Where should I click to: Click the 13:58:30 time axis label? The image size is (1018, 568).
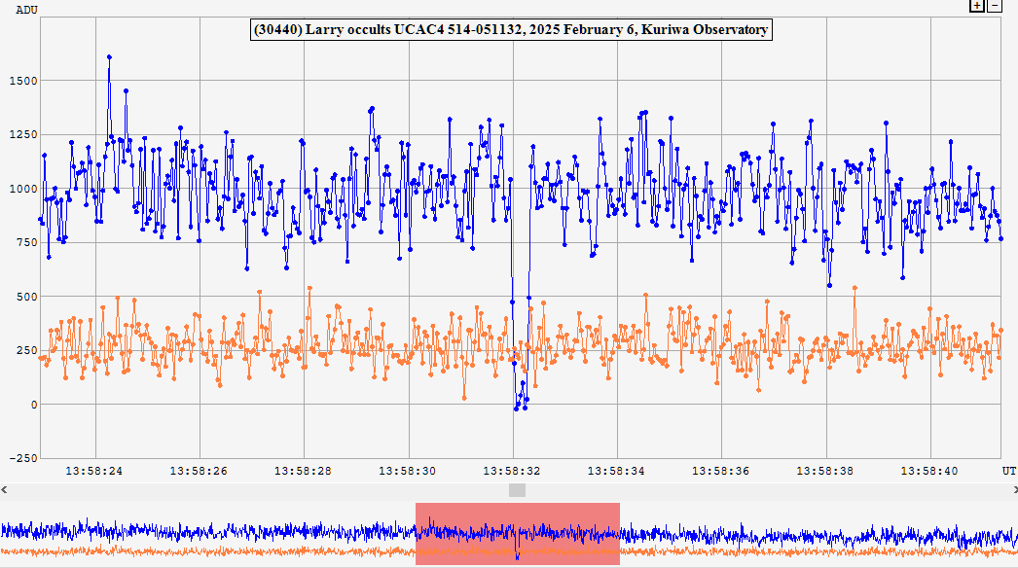pyautogui.click(x=408, y=472)
